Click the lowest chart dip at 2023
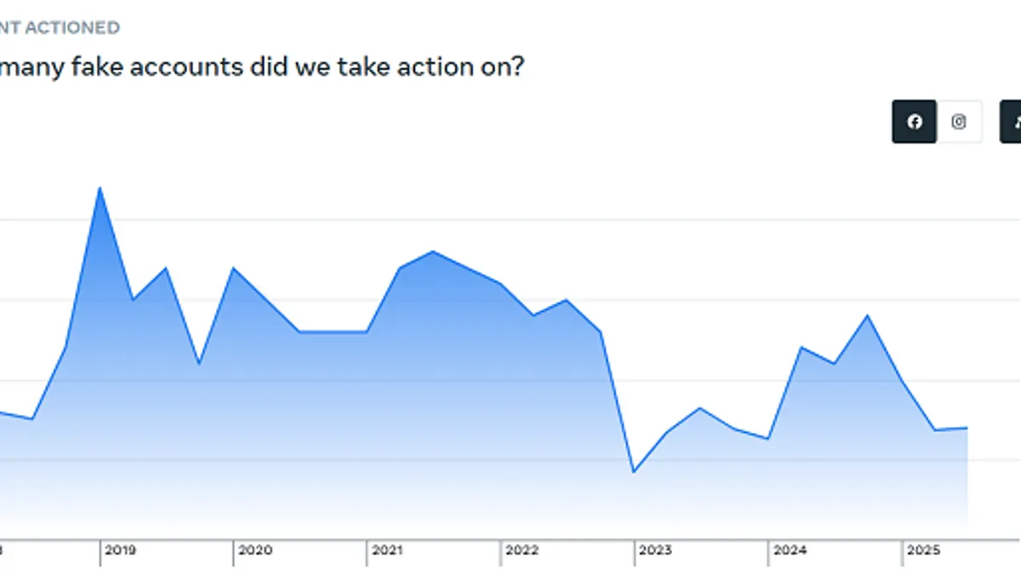Viewport: 1021px width, 574px height. point(634,472)
